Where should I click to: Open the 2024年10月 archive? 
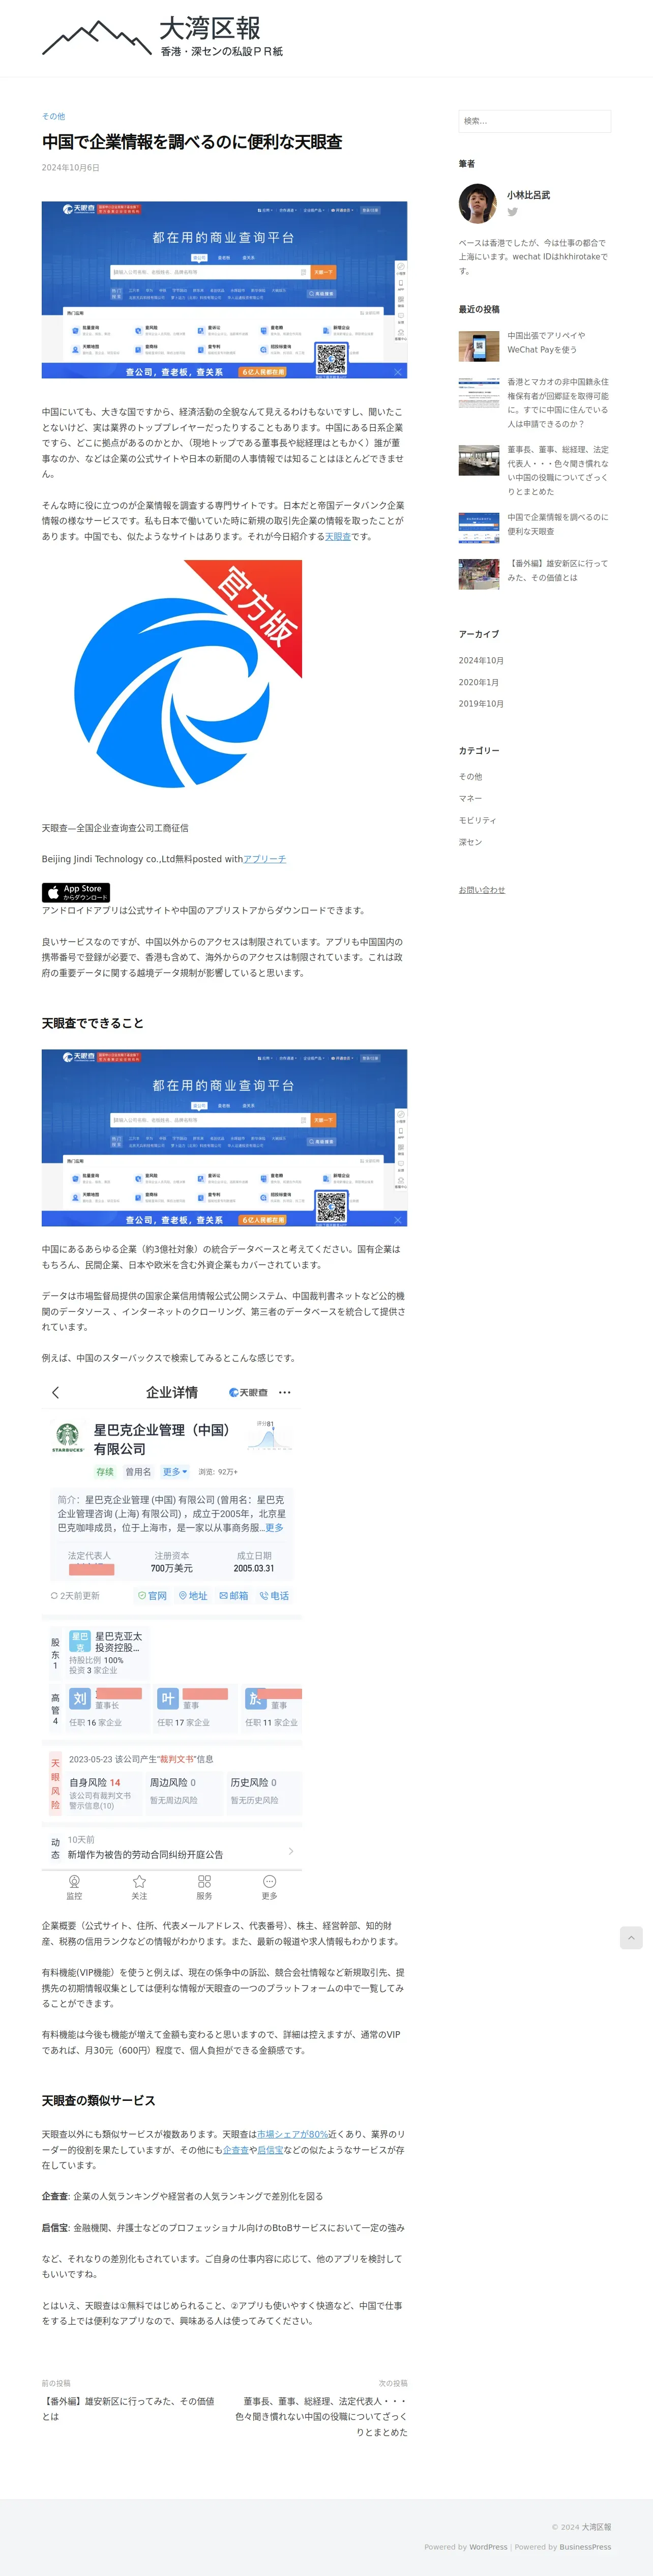click(x=481, y=661)
